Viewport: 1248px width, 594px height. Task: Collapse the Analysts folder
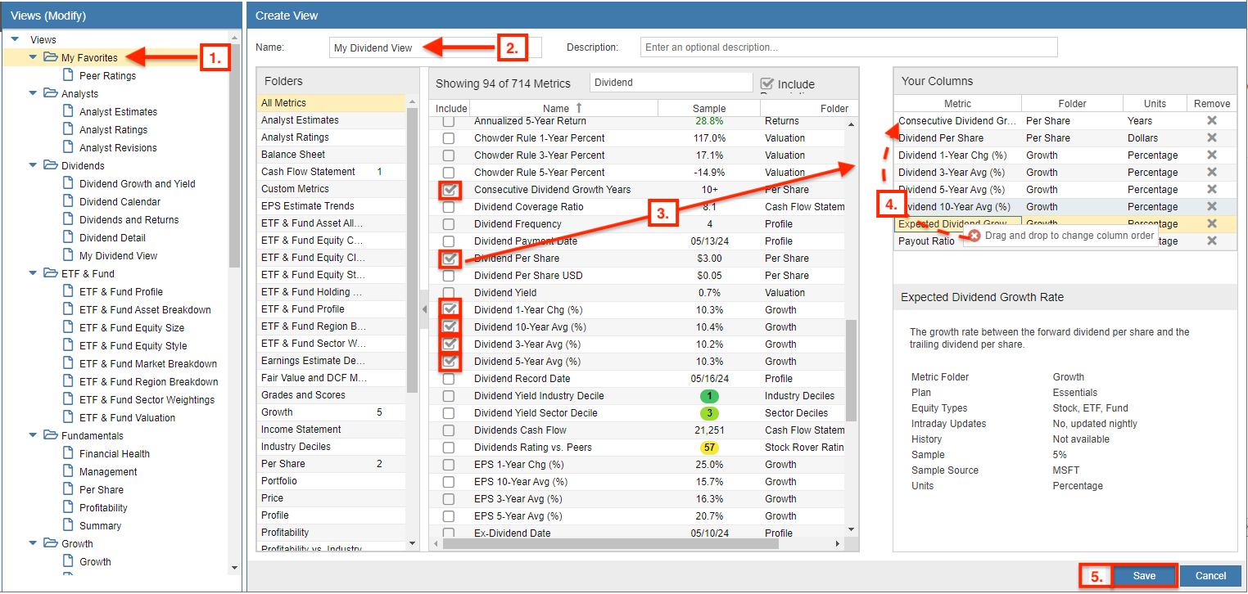point(33,93)
